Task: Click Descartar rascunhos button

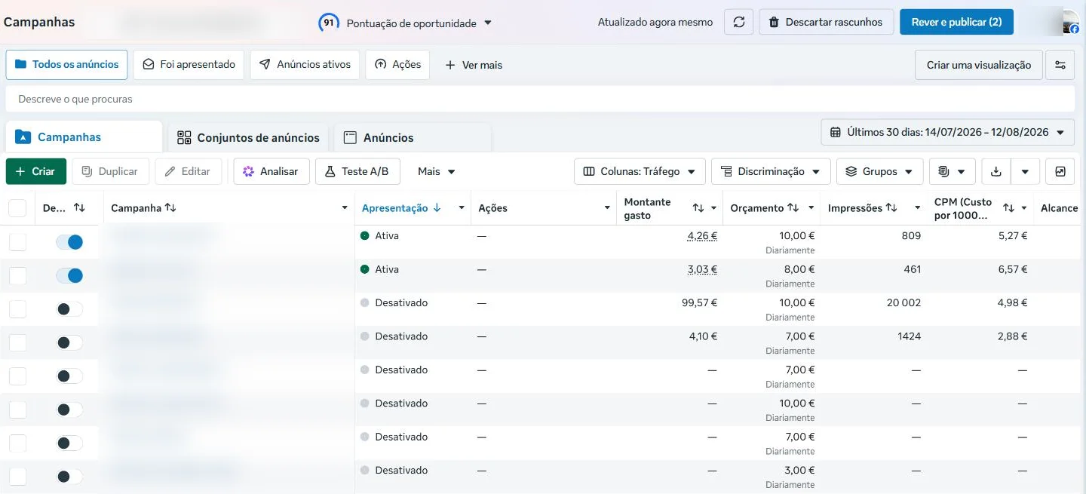Action: click(x=826, y=22)
